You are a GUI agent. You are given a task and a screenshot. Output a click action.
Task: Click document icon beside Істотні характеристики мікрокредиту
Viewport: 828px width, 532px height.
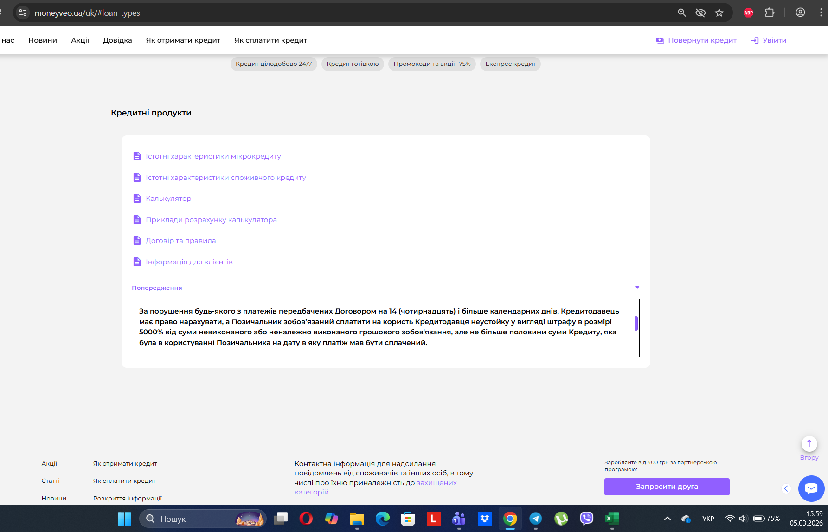137,156
